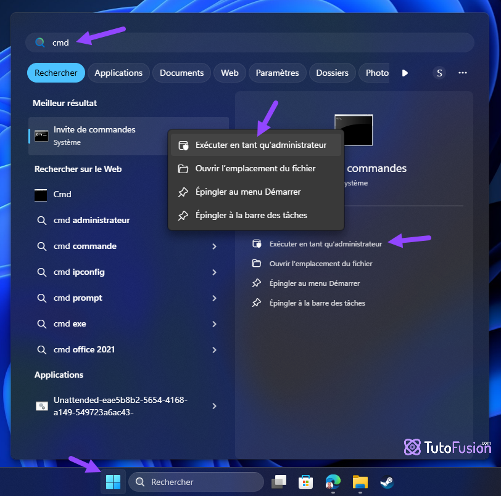Select Invite de commandes best result
The height and width of the screenshot is (496, 501).
point(97,136)
